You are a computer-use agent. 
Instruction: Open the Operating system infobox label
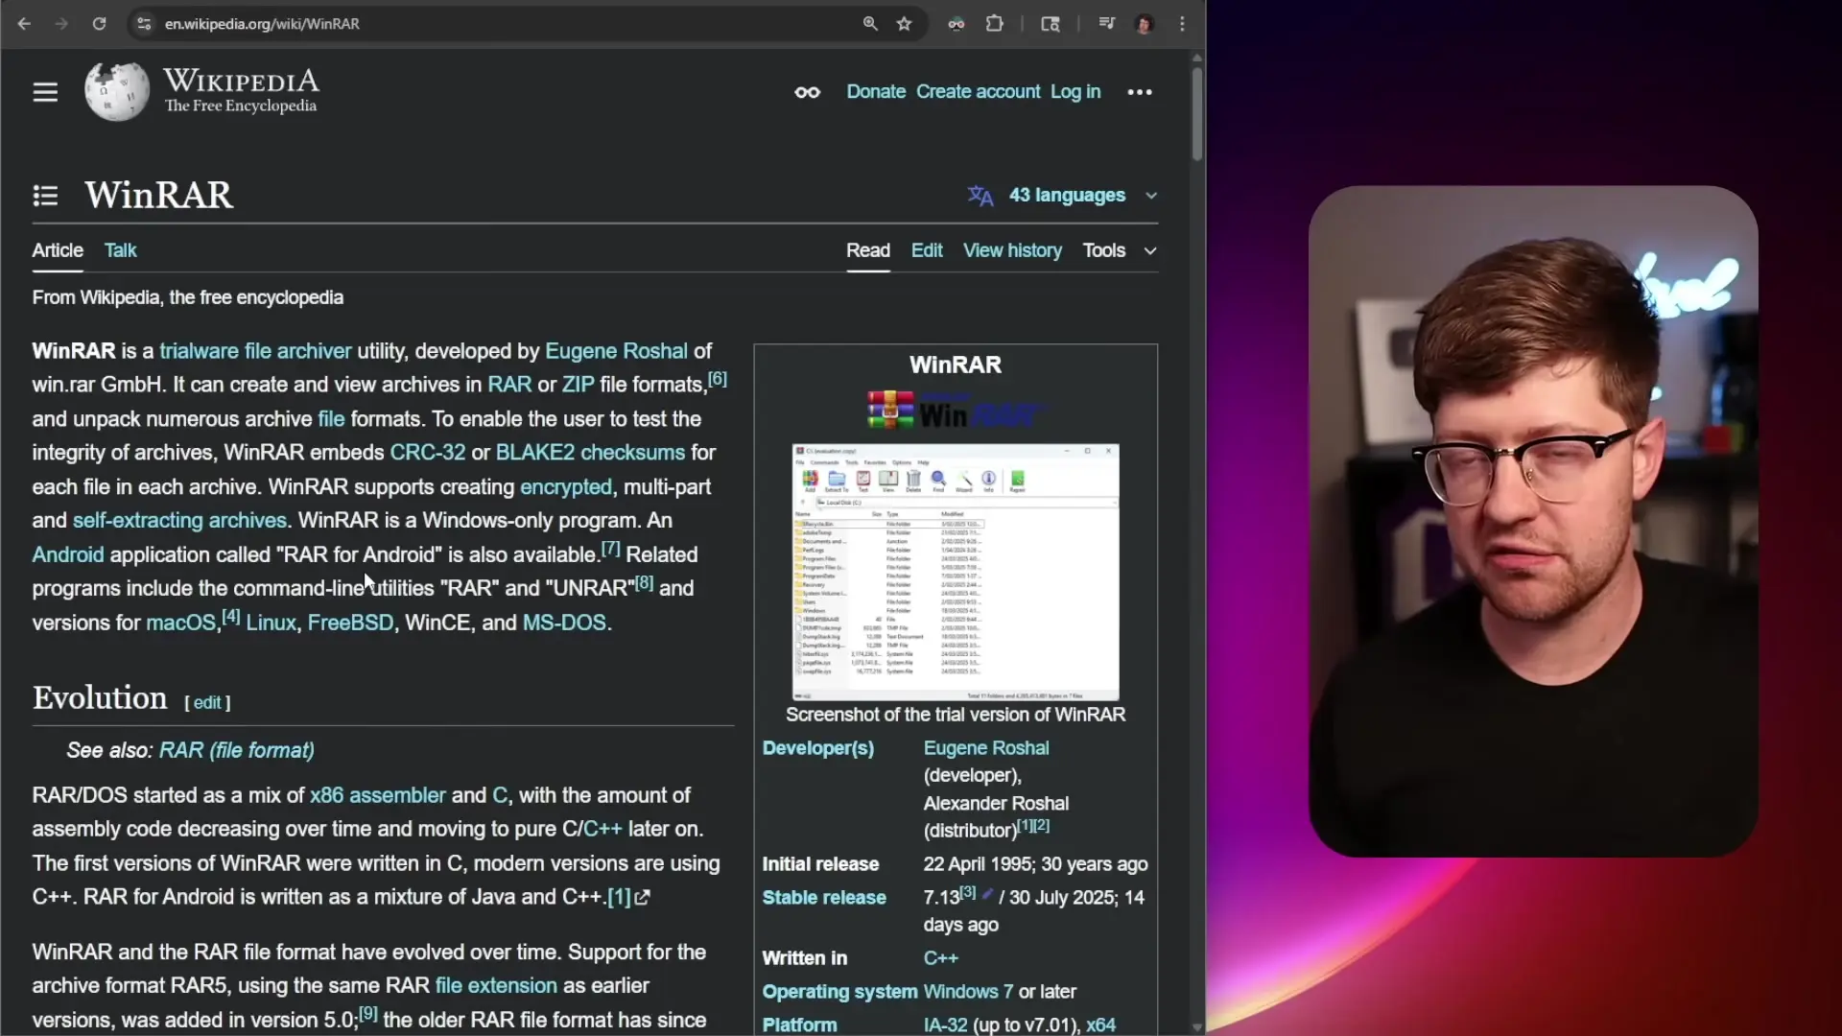point(839,992)
